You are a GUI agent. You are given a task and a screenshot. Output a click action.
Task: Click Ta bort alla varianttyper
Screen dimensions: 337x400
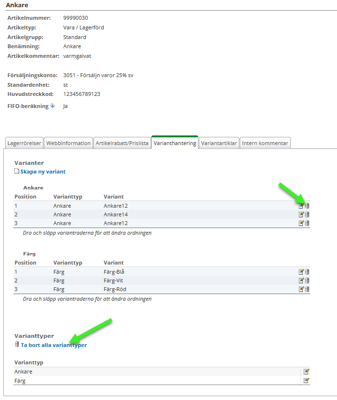point(53,345)
